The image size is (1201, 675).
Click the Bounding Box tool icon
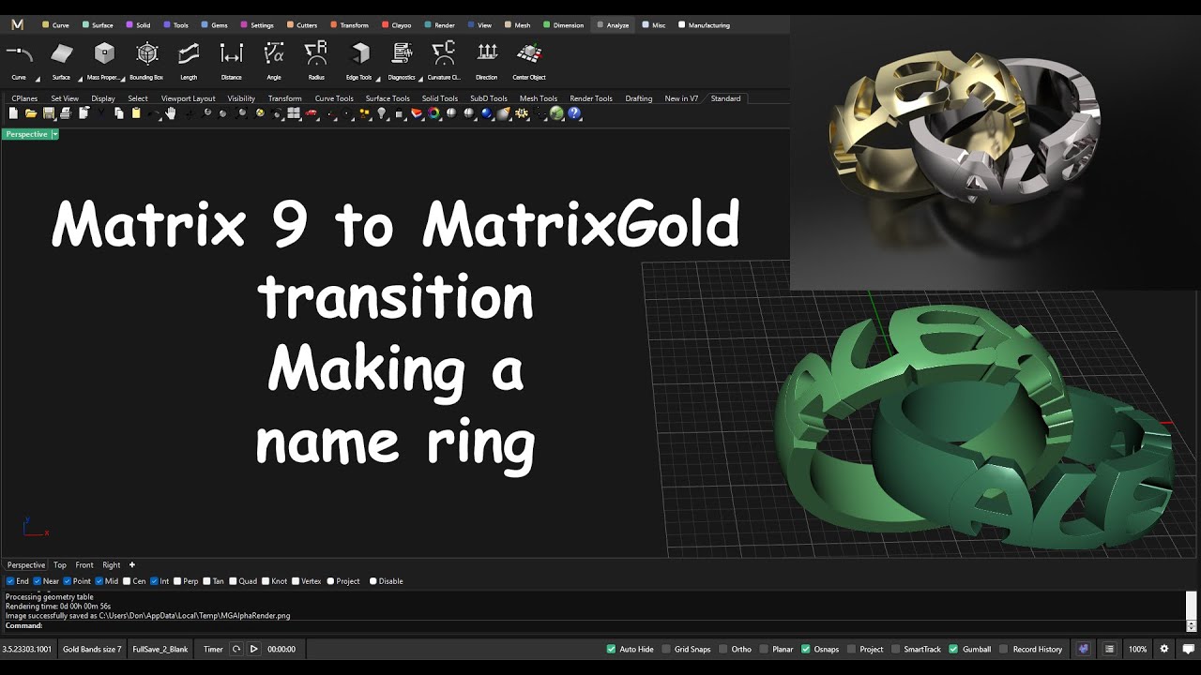point(146,53)
